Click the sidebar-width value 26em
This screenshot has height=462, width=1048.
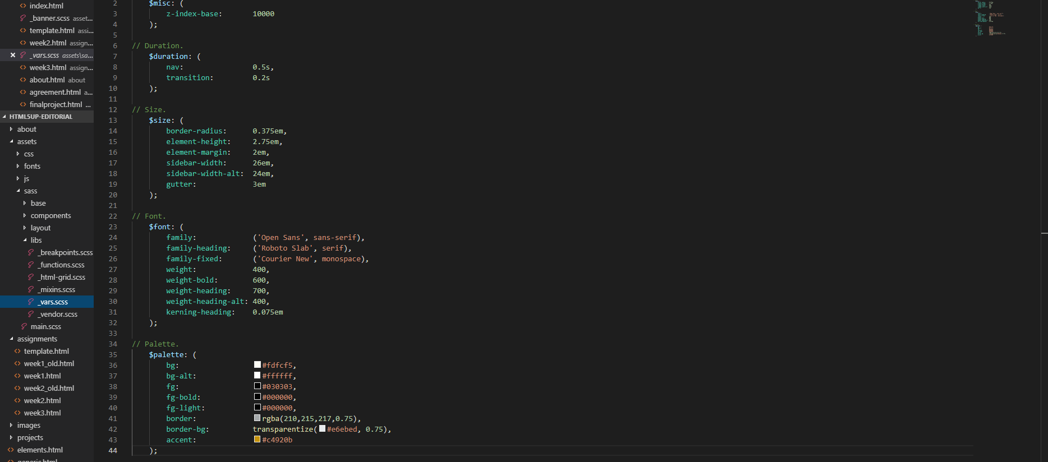point(261,163)
